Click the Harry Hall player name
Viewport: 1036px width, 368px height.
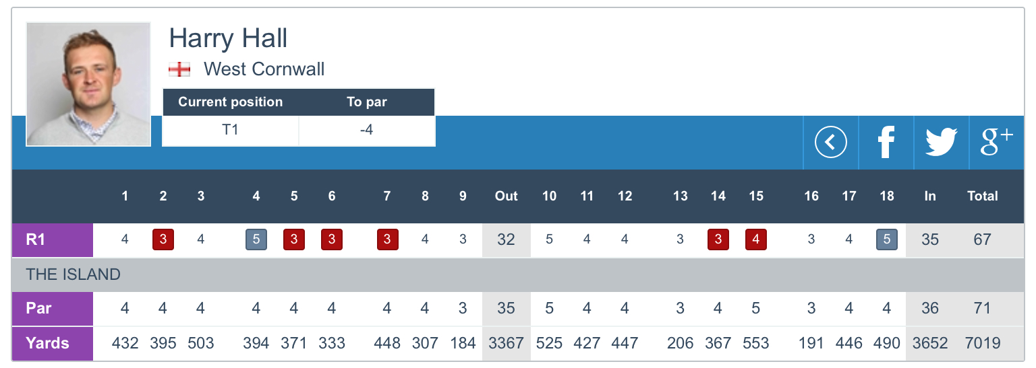pos(228,38)
